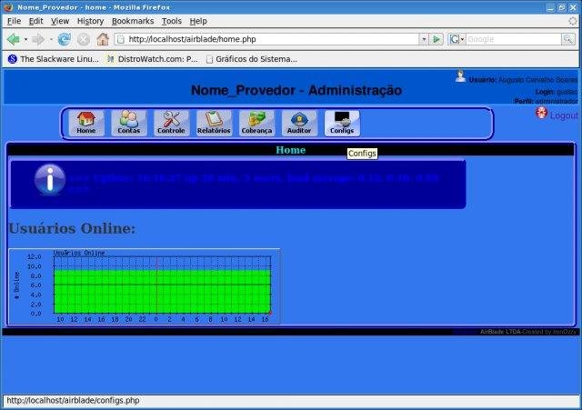The width and height of the screenshot is (582, 410).
Task: Click the AirBlade LTDA footer text
Action: [500, 332]
